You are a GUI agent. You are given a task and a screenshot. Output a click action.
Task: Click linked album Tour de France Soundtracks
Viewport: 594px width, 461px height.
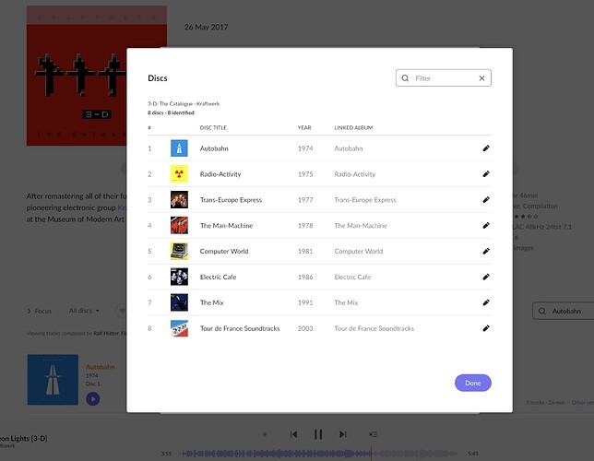(374, 328)
